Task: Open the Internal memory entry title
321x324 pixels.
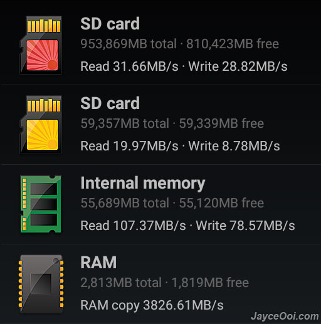Action: (x=143, y=184)
